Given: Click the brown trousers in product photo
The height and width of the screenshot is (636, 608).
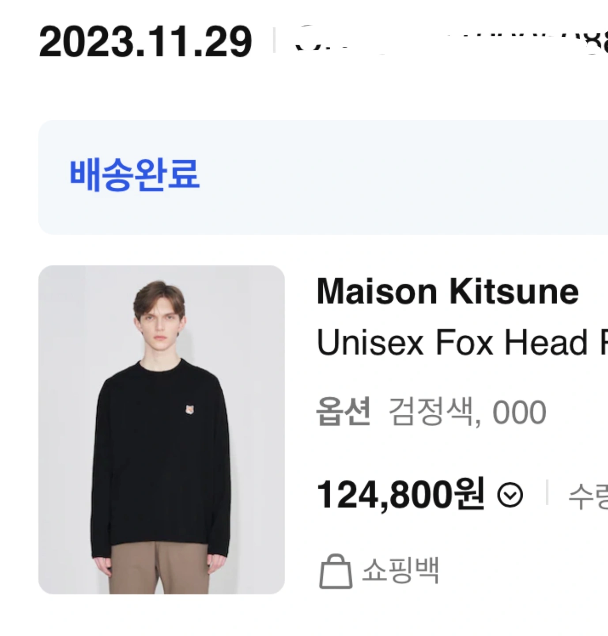Looking at the screenshot, I should coord(159,569).
